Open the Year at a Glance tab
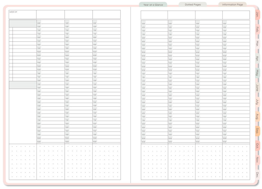 (x=153, y=5)
